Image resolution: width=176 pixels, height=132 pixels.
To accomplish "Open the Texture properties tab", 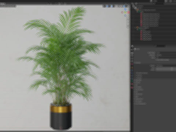I will (132, 88).
